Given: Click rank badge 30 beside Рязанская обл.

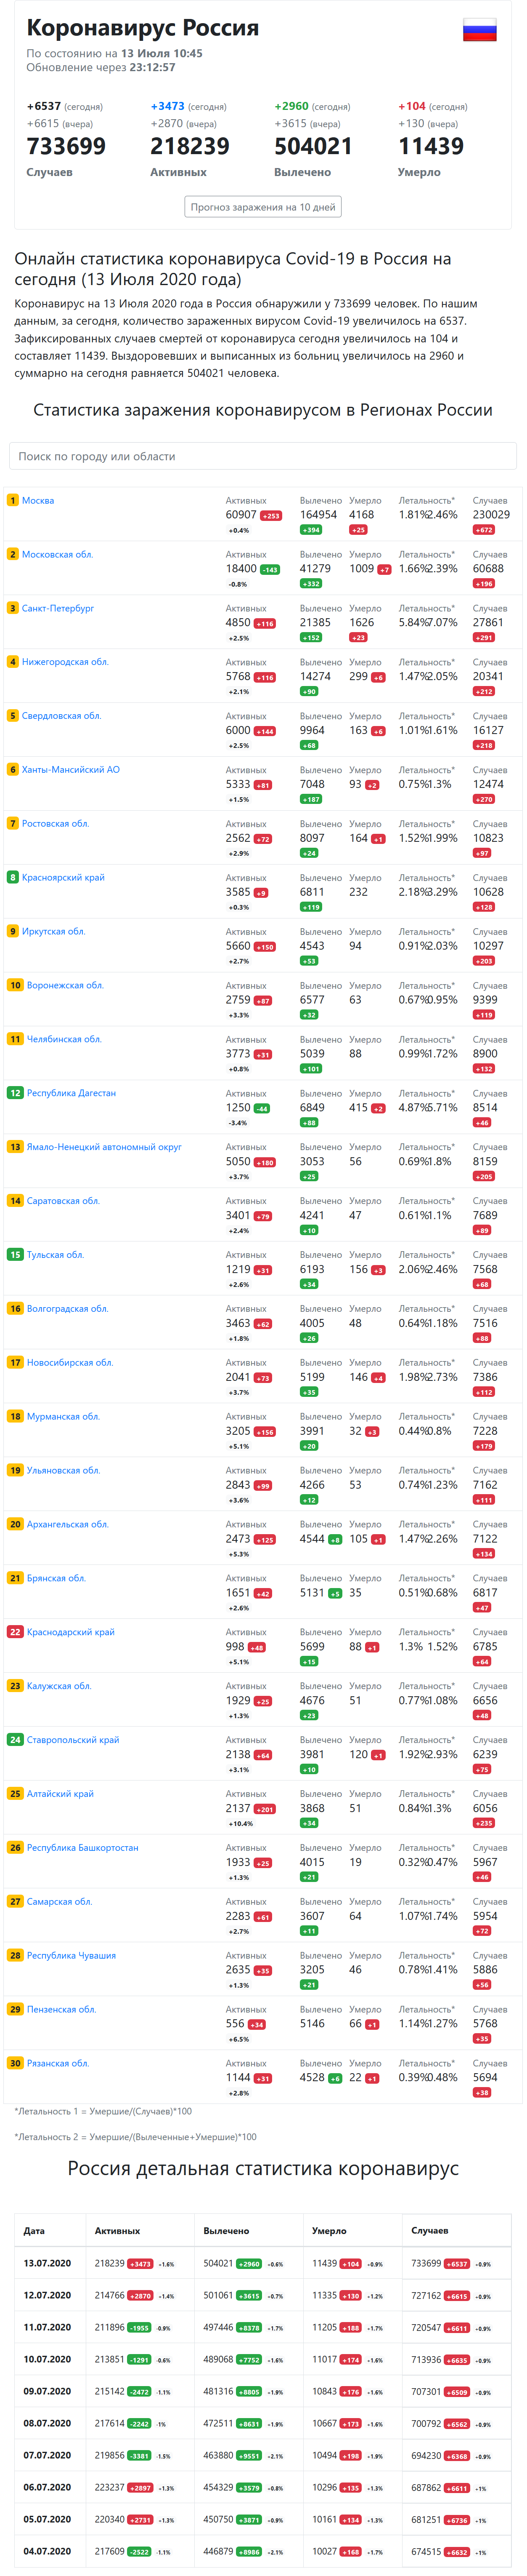Looking at the screenshot, I should pyautogui.click(x=15, y=2064).
